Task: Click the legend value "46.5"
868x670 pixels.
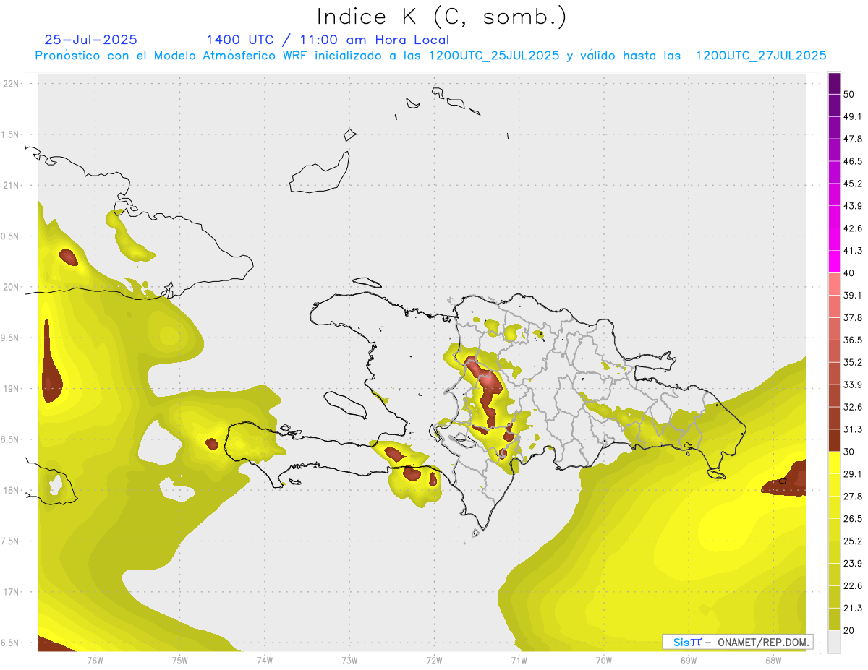Action: coord(853,161)
